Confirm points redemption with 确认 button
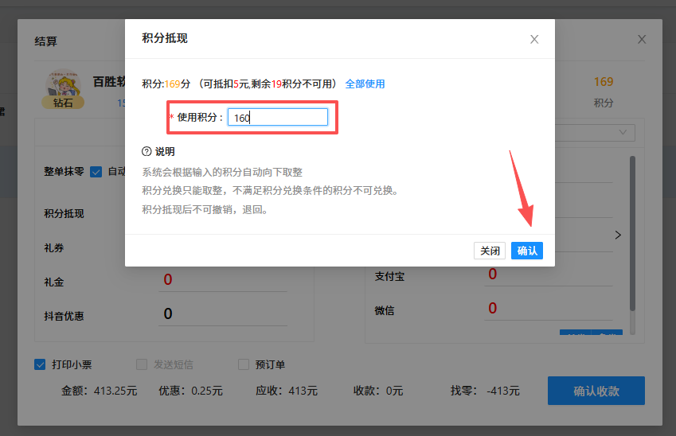Image resolution: width=676 pixels, height=436 pixels. (527, 251)
